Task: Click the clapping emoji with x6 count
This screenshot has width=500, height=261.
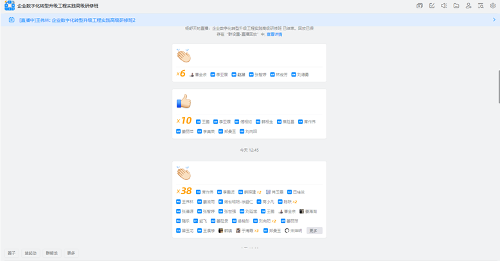Action: pyautogui.click(x=184, y=56)
